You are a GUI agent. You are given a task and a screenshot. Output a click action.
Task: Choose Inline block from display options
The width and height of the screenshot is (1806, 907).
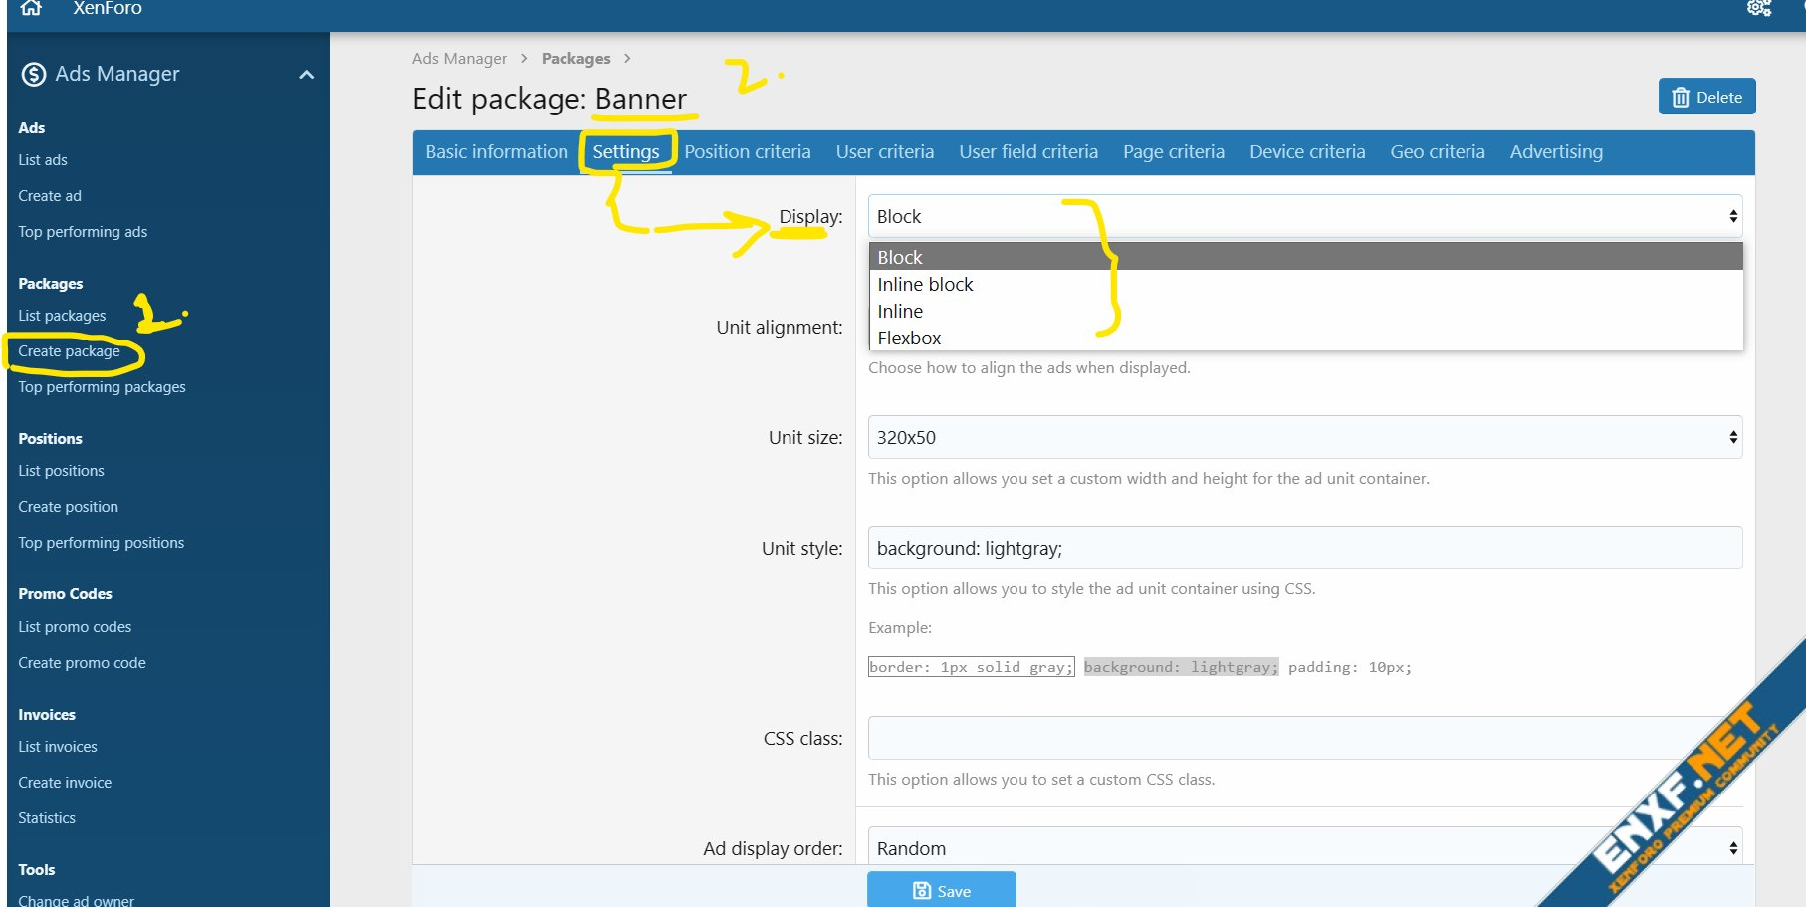tap(925, 285)
